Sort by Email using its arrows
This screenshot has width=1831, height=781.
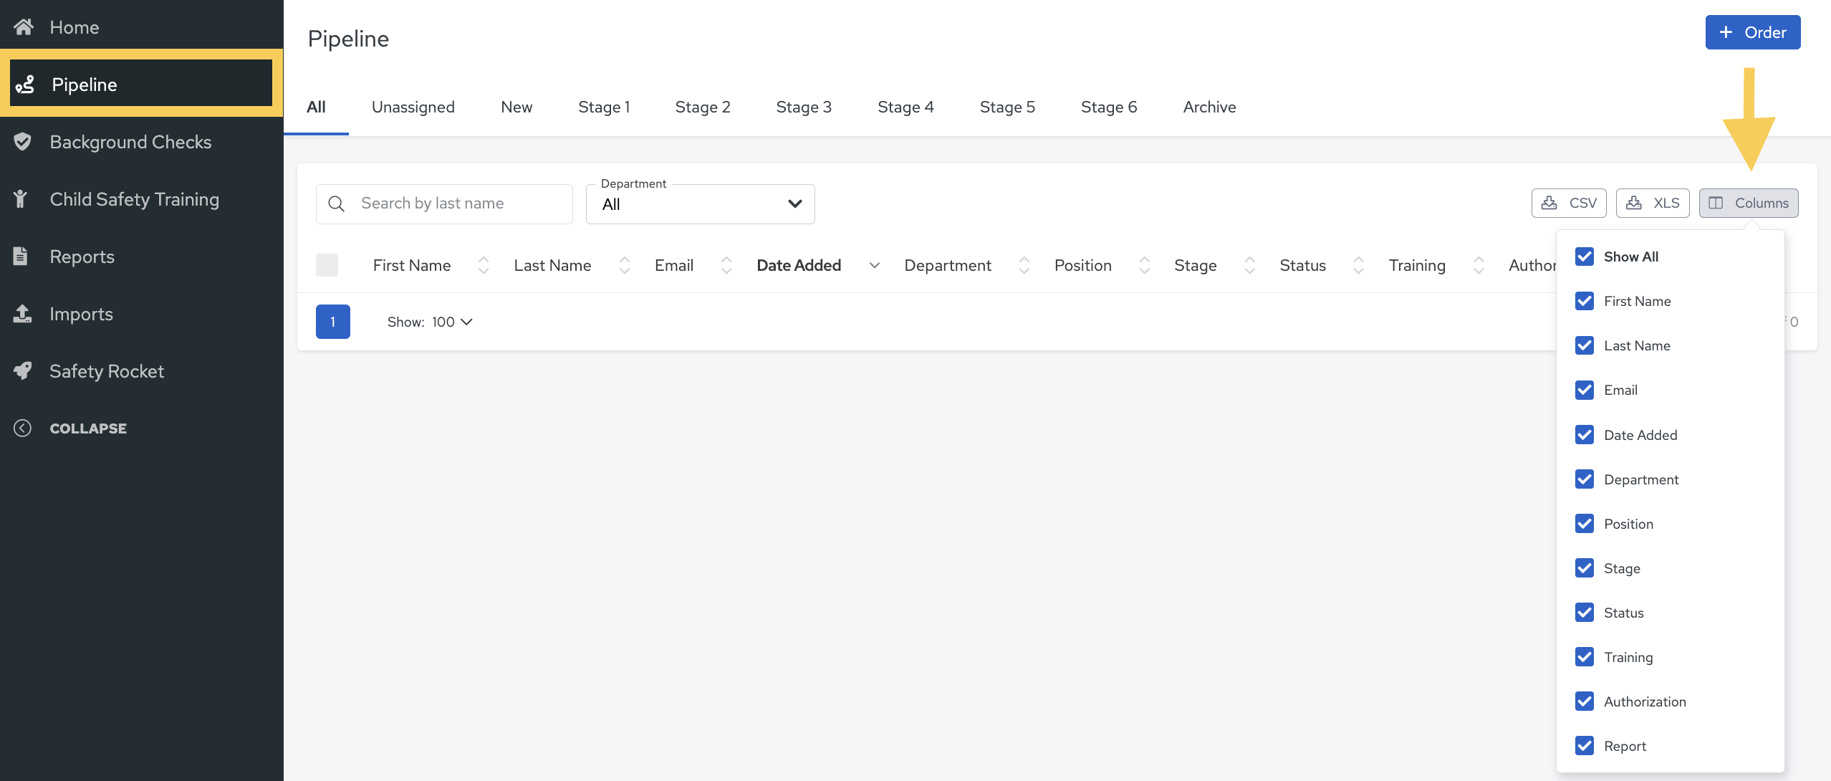click(x=726, y=266)
